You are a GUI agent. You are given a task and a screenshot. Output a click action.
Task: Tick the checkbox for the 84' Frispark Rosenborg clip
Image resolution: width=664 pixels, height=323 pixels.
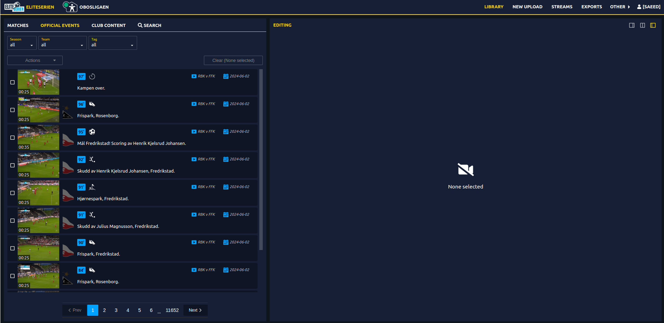tap(12, 276)
